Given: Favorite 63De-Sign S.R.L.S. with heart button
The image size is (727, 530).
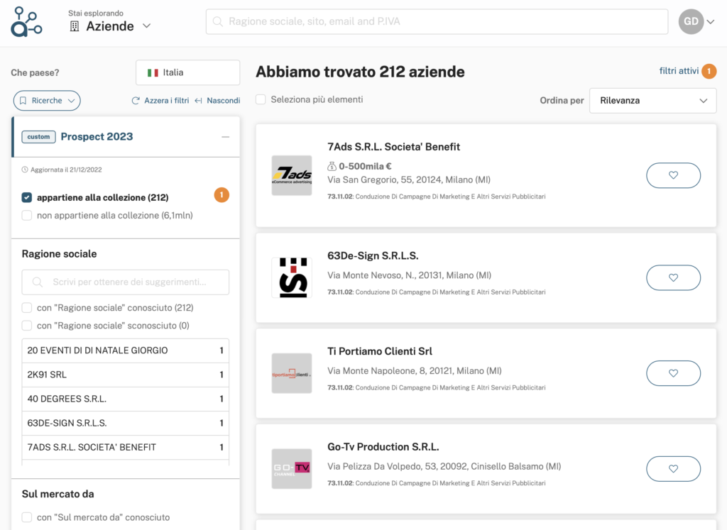Looking at the screenshot, I should [673, 277].
